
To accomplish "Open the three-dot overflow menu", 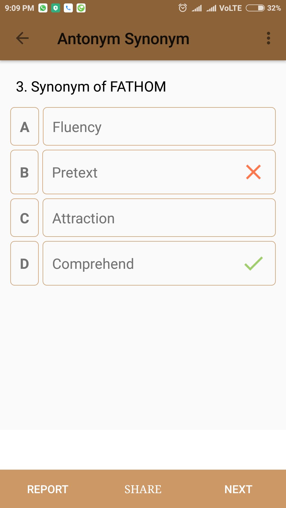I will point(268,39).
